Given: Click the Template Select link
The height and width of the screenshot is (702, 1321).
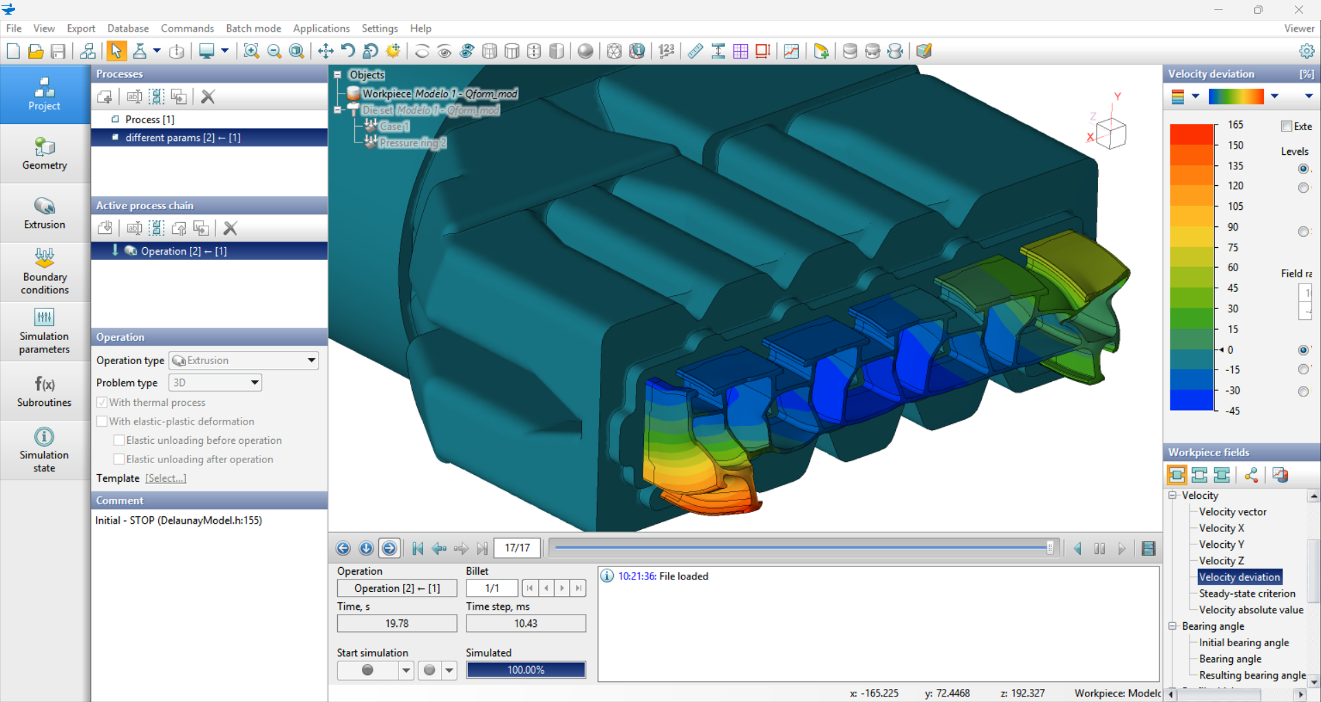Looking at the screenshot, I should tap(165, 478).
